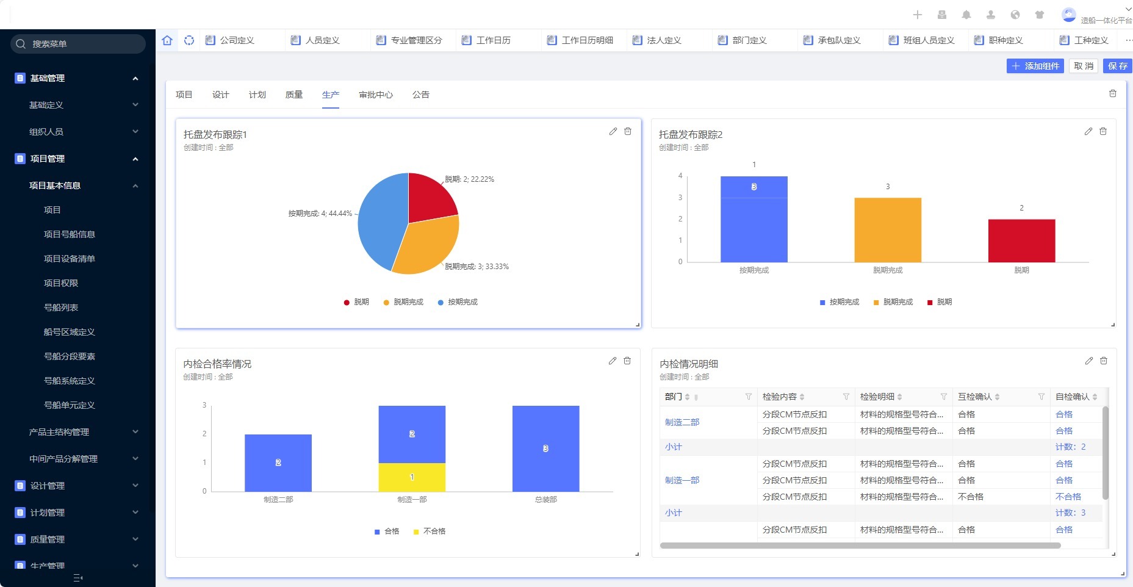Viewport: 1133px width, 587px height.
Task: Click the globe language icon
Action: click(x=1015, y=15)
